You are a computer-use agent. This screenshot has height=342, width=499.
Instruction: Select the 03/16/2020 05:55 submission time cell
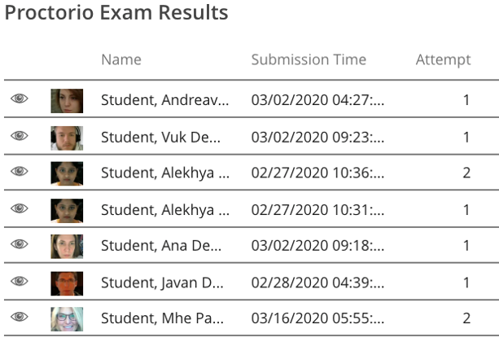[317, 319]
